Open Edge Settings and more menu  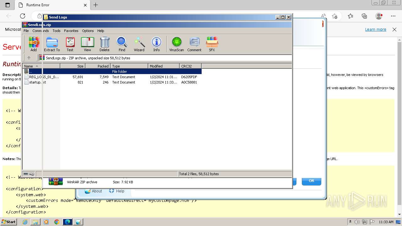coord(393,16)
